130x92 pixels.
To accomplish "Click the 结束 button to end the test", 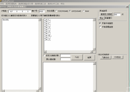I will click(x=89, y=57).
